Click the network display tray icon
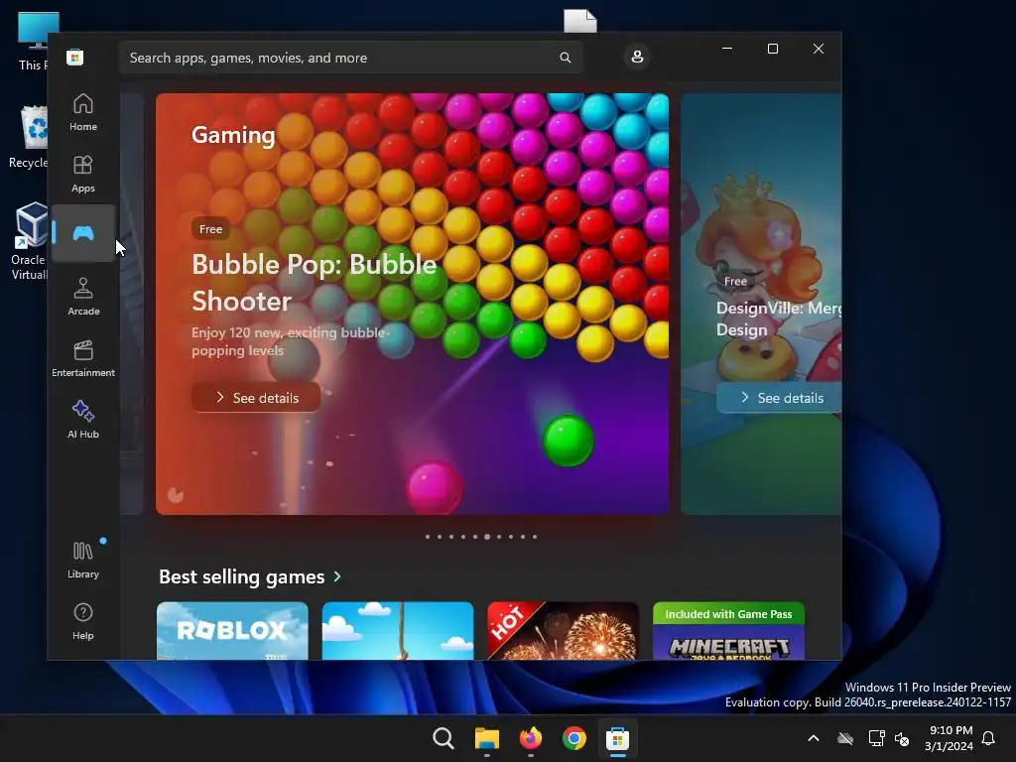The height and width of the screenshot is (762, 1016). click(876, 738)
